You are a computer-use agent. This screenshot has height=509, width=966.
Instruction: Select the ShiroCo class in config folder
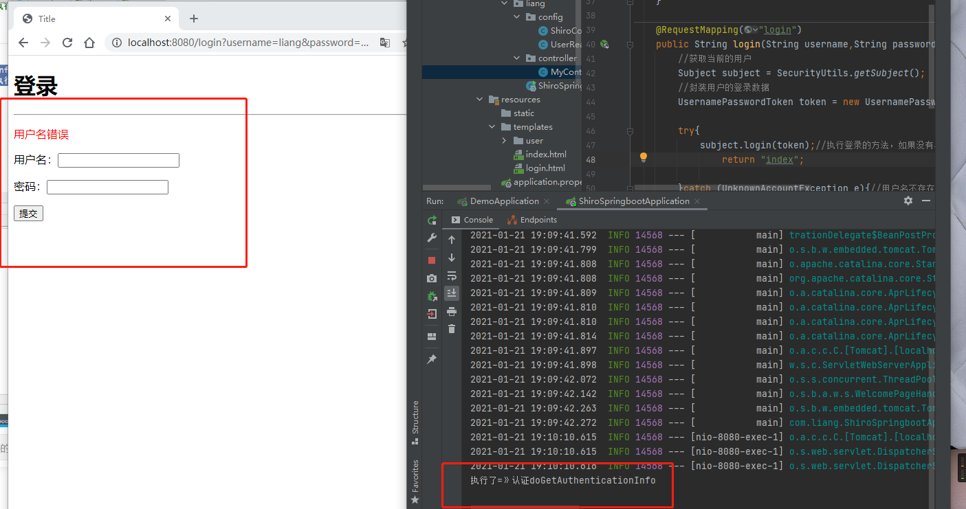560,31
